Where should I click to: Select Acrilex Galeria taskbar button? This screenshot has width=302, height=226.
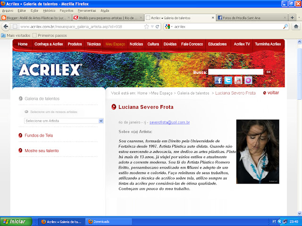[62, 222]
